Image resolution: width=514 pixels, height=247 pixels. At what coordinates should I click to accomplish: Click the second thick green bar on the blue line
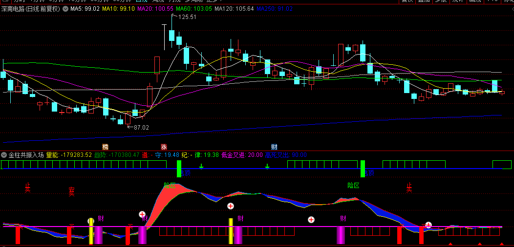click(363, 169)
